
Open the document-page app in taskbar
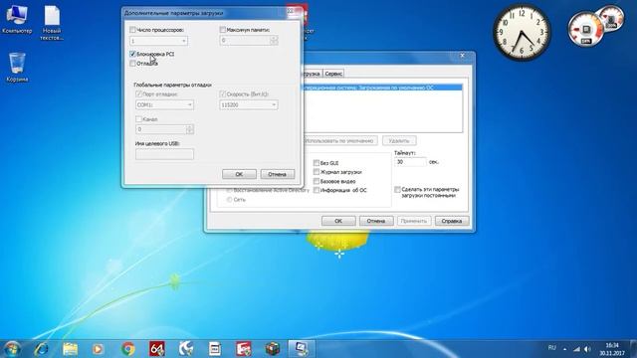[215, 349]
